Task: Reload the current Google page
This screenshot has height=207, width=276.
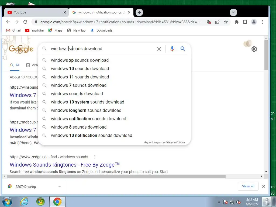Action: click(25, 22)
